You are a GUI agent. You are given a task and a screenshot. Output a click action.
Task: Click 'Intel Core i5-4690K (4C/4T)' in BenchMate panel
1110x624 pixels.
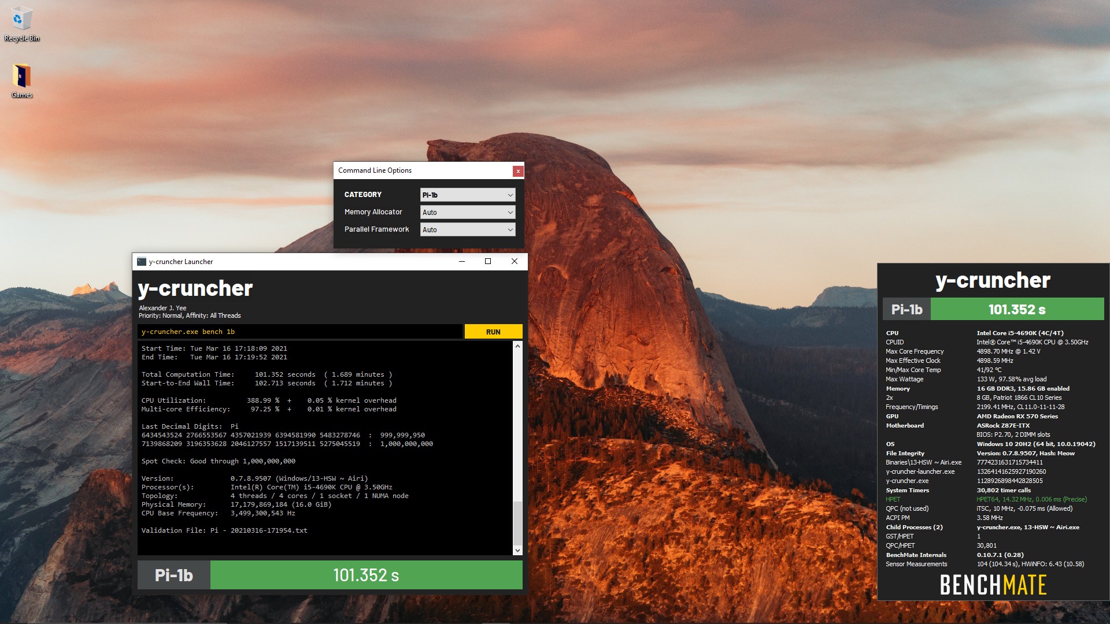(1020, 333)
